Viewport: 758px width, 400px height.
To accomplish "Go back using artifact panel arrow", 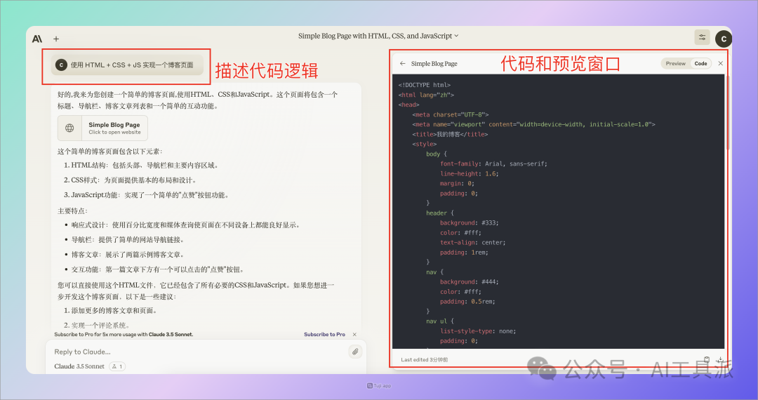I will pos(403,63).
